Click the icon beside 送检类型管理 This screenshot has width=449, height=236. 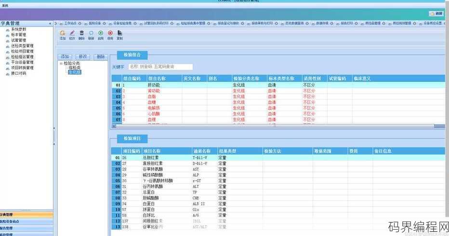click(x=8, y=46)
